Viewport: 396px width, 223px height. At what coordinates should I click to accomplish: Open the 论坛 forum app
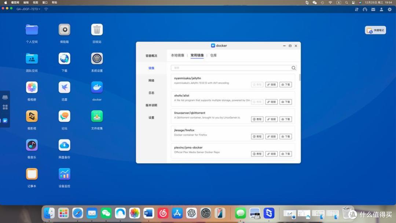tap(65, 116)
